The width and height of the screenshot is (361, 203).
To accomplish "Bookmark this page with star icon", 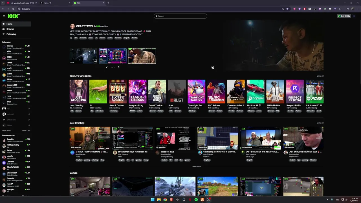I will click(287, 9).
